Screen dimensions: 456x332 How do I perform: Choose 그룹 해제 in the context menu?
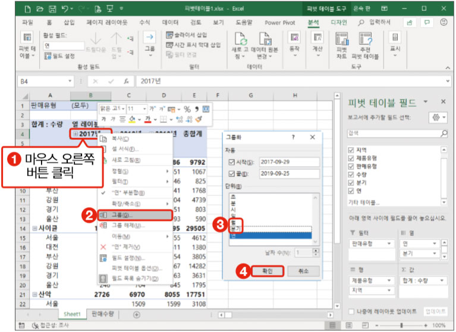coord(135,225)
